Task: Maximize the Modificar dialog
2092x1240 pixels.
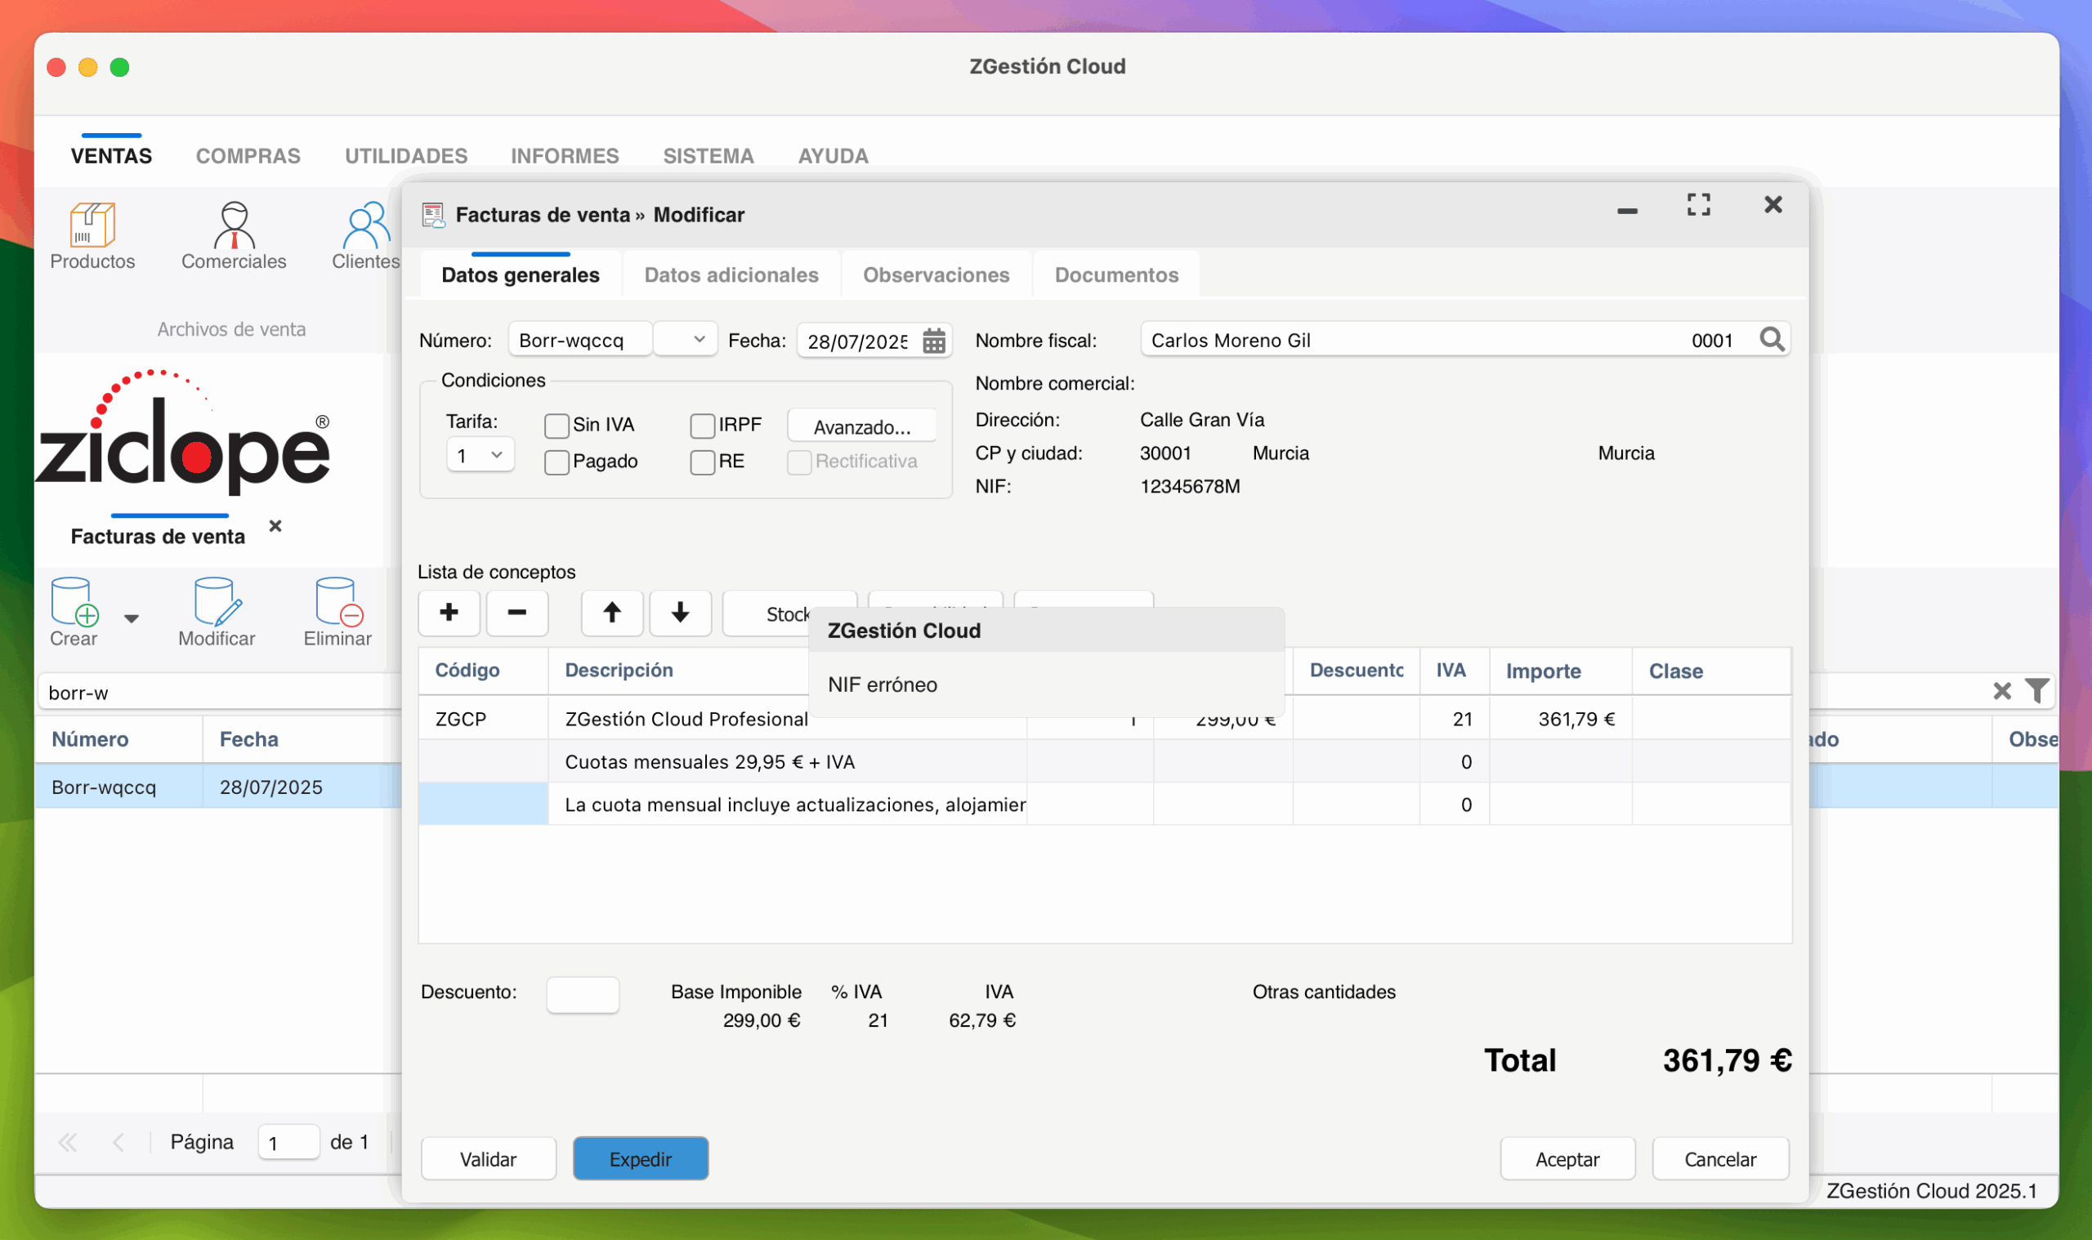Action: [x=1698, y=205]
